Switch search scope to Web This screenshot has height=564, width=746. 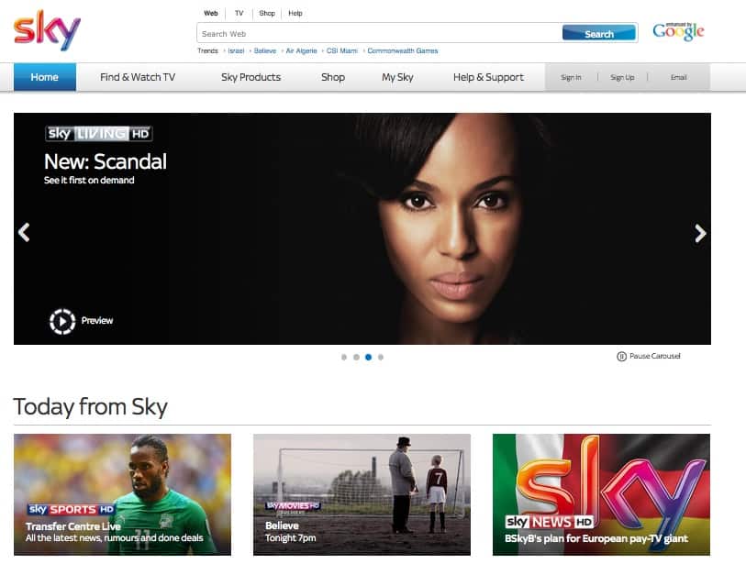click(x=211, y=14)
